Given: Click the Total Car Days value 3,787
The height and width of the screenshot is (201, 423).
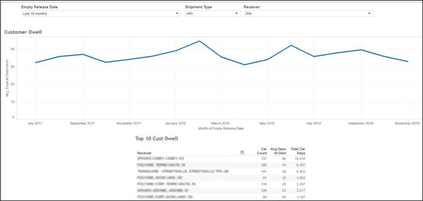Looking at the screenshot, I should [301, 184].
